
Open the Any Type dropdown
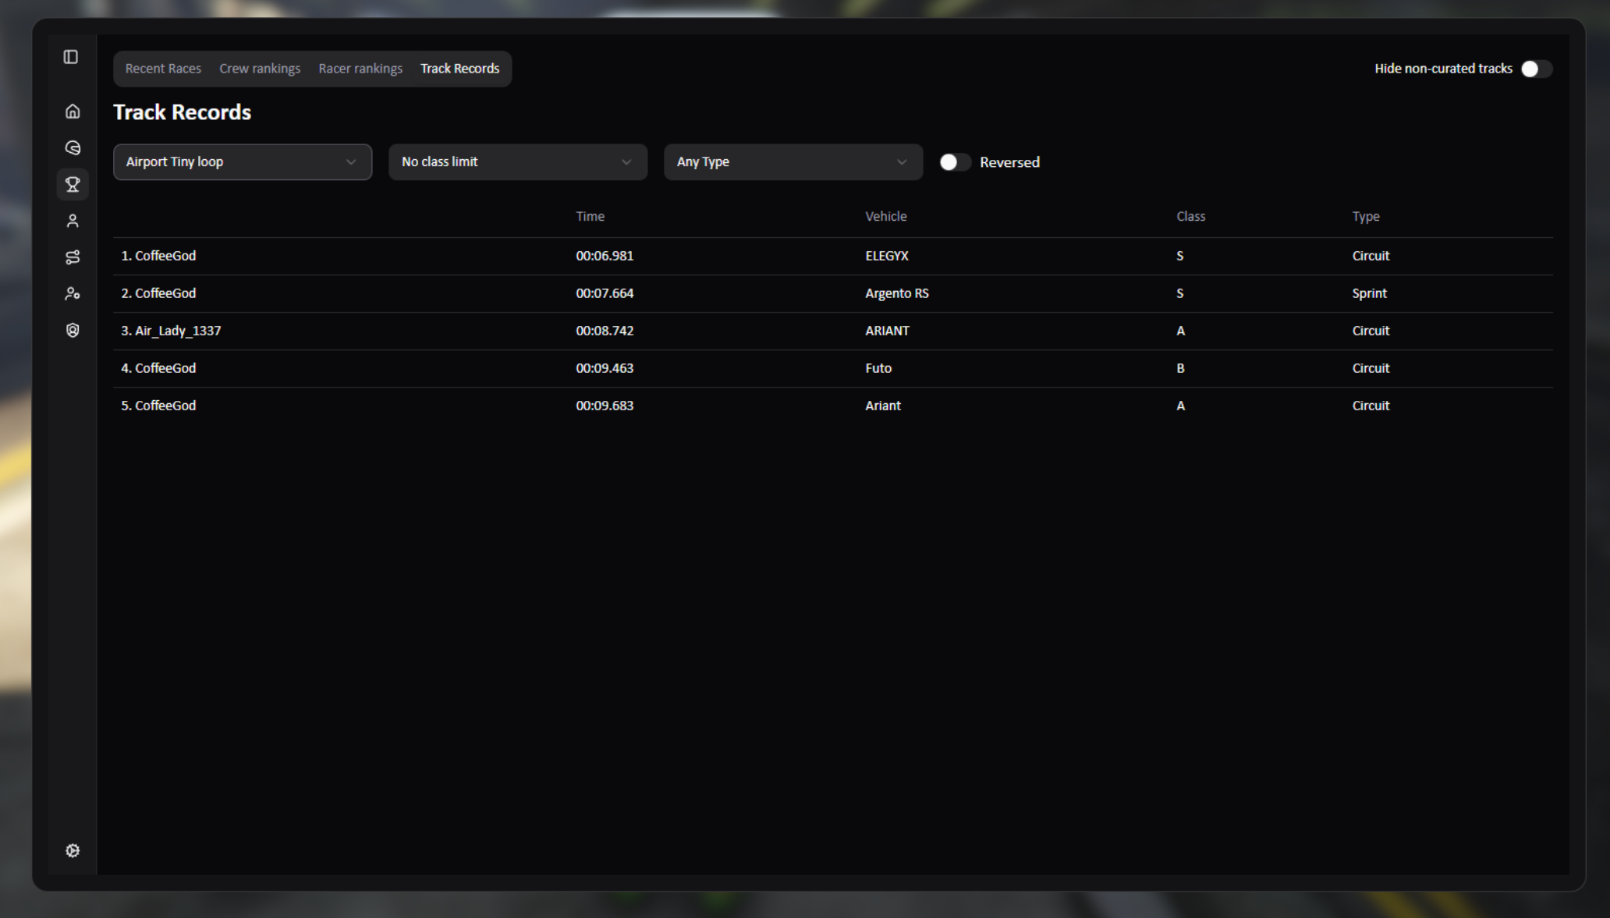tap(793, 162)
